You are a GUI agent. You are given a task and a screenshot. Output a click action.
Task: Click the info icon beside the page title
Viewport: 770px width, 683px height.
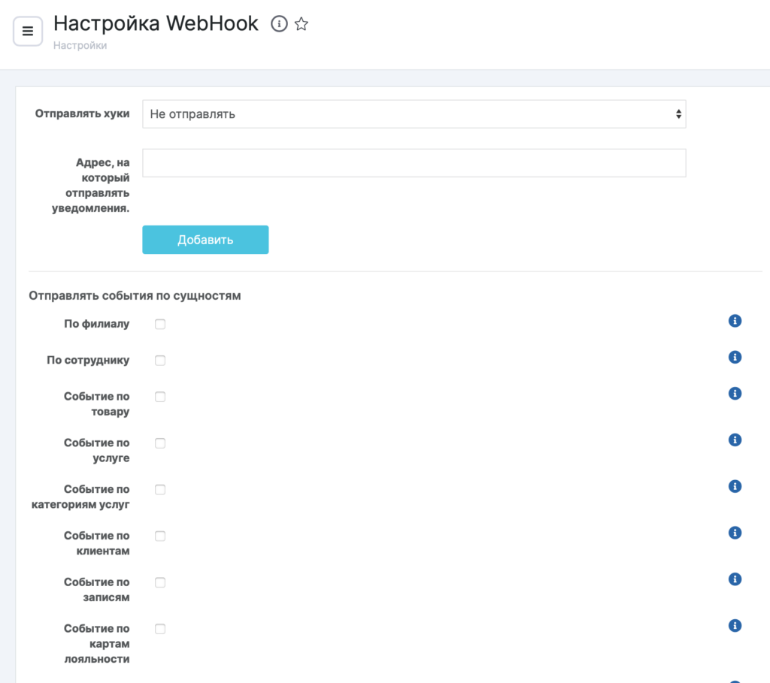[279, 24]
